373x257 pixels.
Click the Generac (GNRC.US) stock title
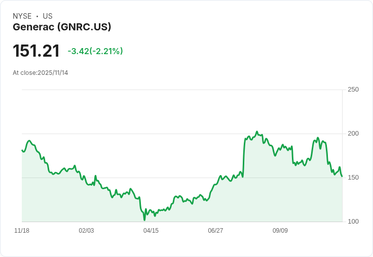pyautogui.click(x=62, y=27)
